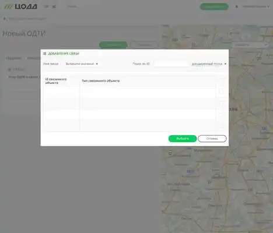Click the green save button under the title

[x=113, y=45]
